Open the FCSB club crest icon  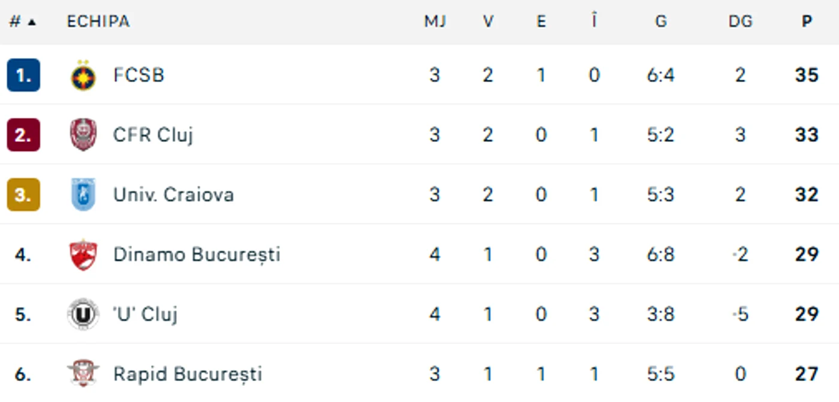[x=83, y=75]
